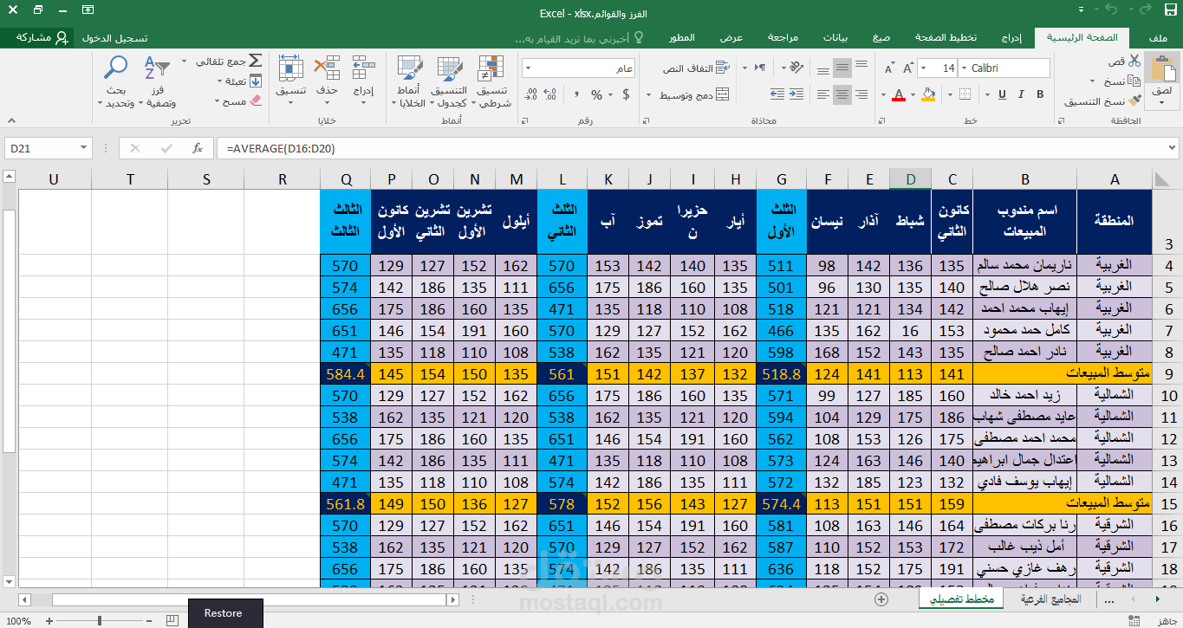
Task: Toggle bold formatting with the B icon
Action: pos(1040,93)
